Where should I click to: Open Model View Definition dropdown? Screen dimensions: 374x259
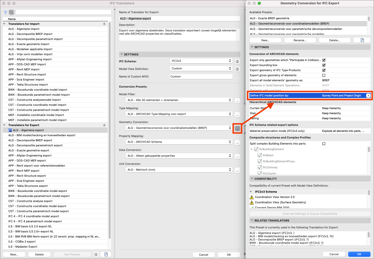(x=201, y=68)
